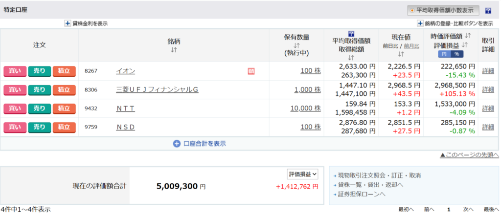This screenshot has width=501, height=217.
Task: Click 積立 button for NSD
Action: [64, 128]
